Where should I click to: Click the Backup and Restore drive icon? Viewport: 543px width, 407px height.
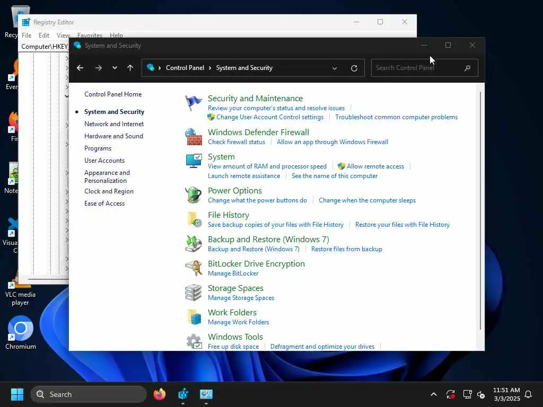coord(193,244)
